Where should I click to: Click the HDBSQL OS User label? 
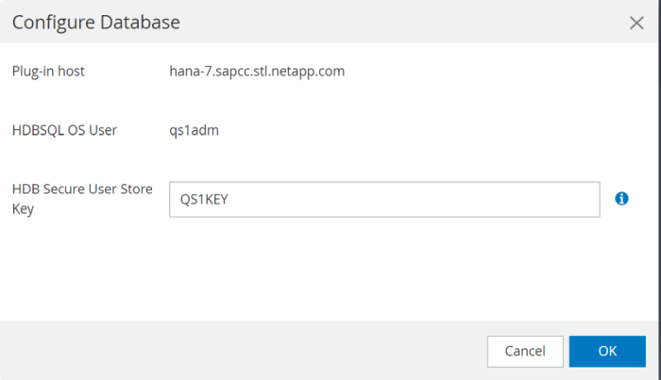pyautogui.click(x=64, y=130)
